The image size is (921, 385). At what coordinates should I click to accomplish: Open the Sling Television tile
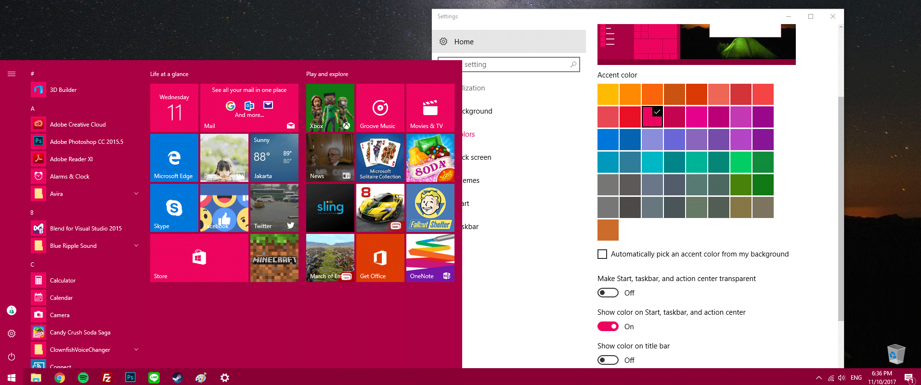click(x=330, y=208)
